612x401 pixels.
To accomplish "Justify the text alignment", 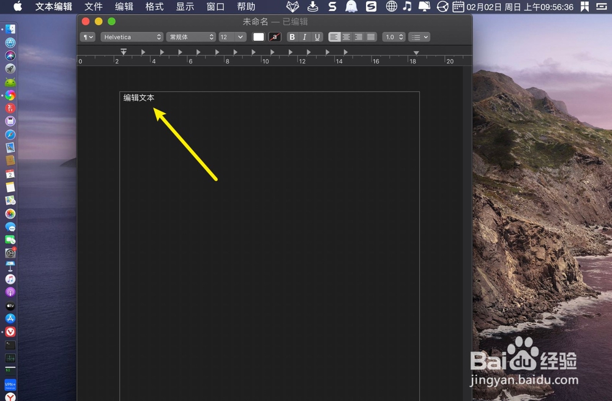I will [x=371, y=37].
